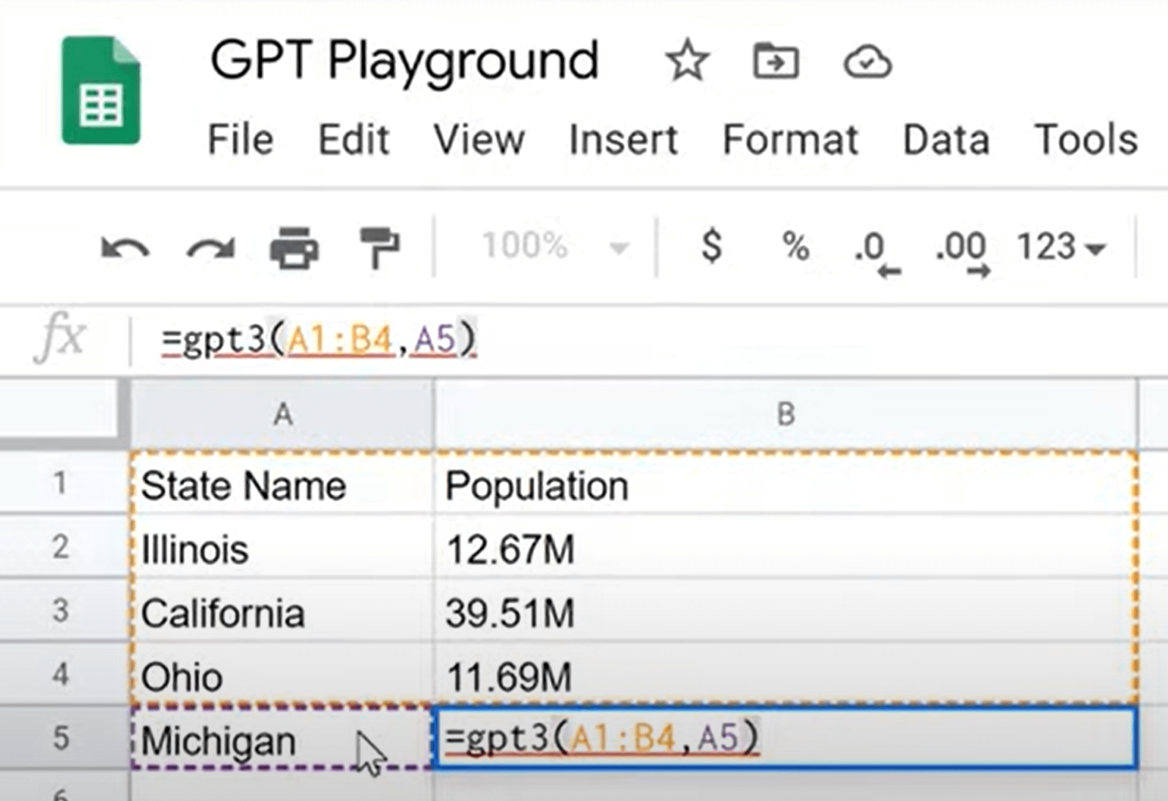Expand the Format menu
Viewport: 1168px width, 801px height.
tap(791, 139)
